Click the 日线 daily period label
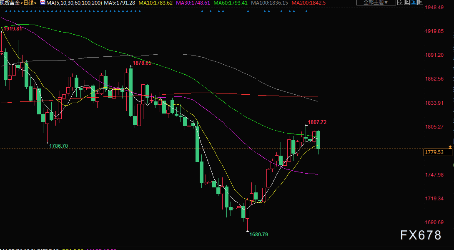Image resolution: width=454 pixels, height=250 pixels. [29, 3]
